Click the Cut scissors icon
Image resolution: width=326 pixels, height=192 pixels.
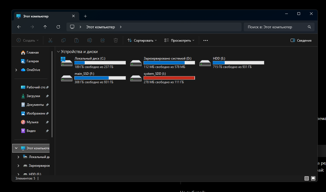(x=50, y=41)
